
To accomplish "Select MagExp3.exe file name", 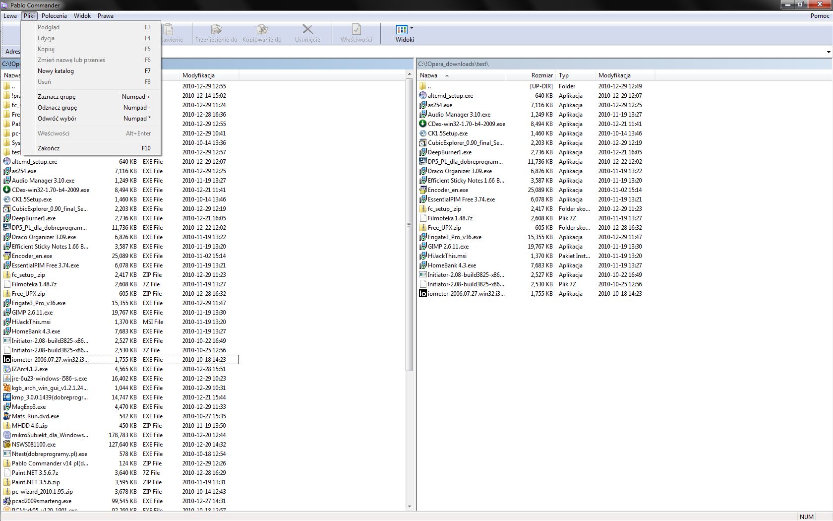I will point(29,407).
